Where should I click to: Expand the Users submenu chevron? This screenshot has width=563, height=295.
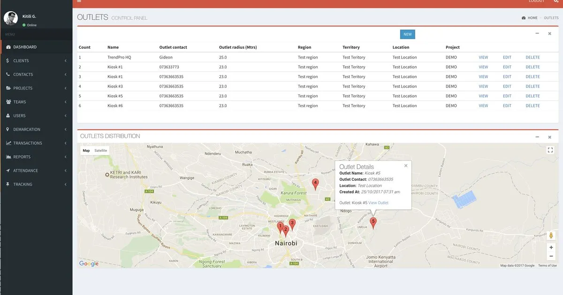pyautogui.click(x=66, y=116)
